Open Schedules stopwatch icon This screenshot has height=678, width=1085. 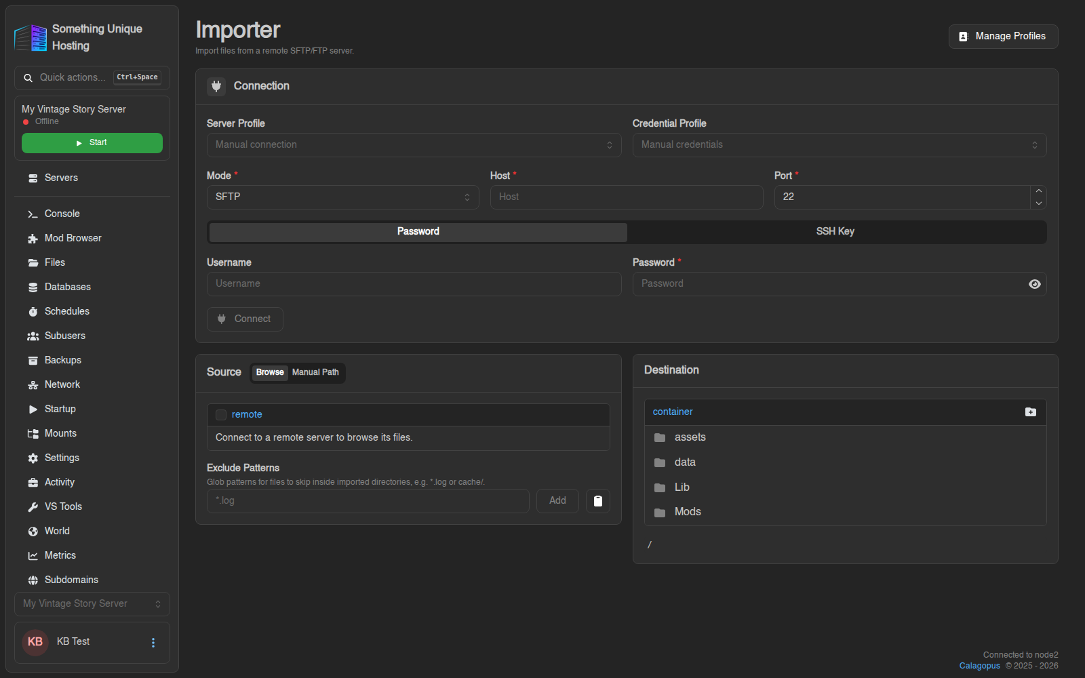click(33, 312)
